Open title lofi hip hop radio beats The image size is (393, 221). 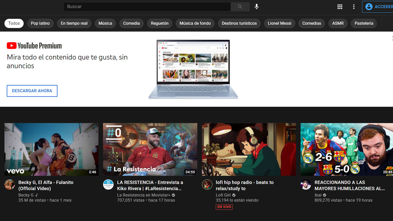click(245, 185)
